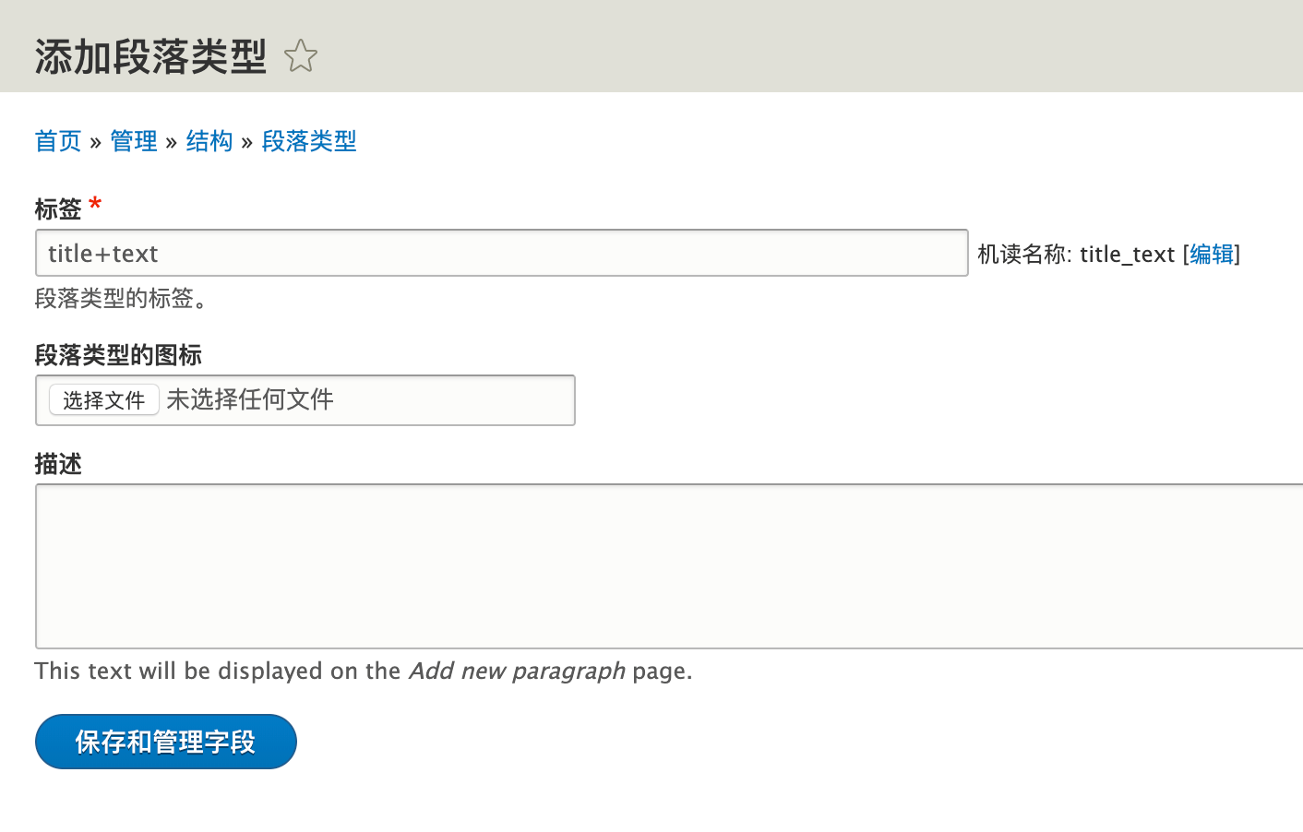Open the 首页 breadcrumb link
The height and width of the screenshot is (832, 1303).
(58, 141)
